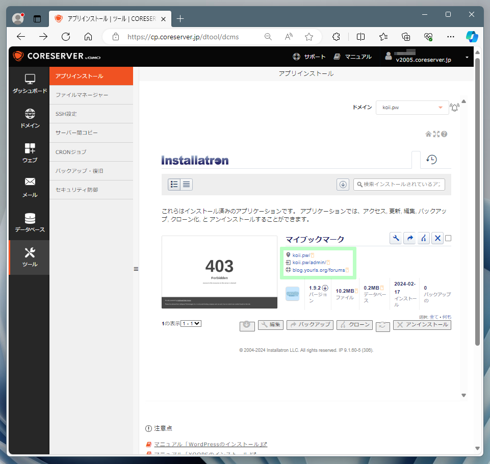Open a new browser tab
Image resolution: width=490 pixels, height=464 pixels.
click(180, 19)
